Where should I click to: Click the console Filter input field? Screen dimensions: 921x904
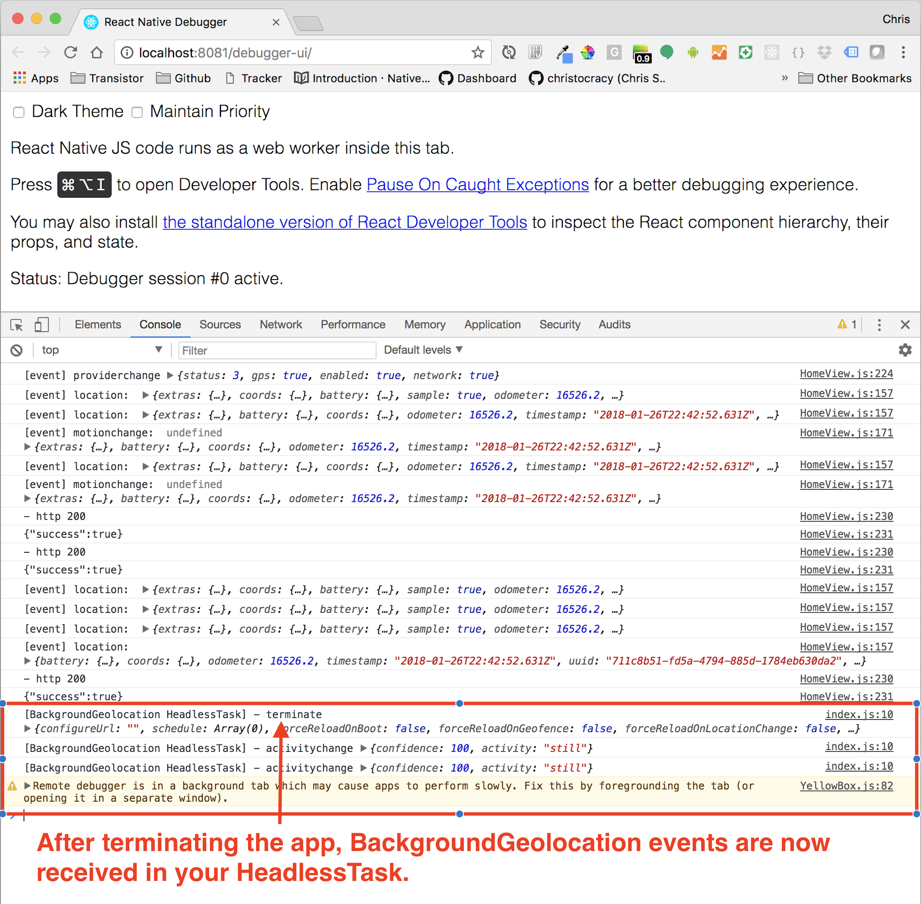point(277,350)
